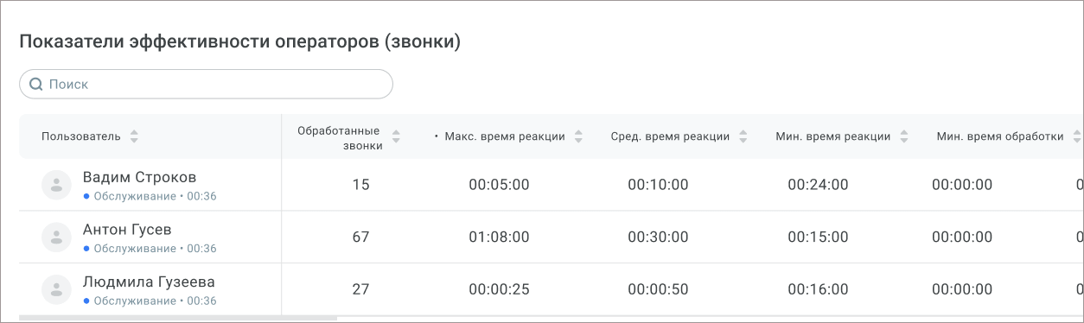The height and width of the screenshot is (323, 1084).
Task: Sort by Пользователь column arrows
Action: (x=134, y=136)
